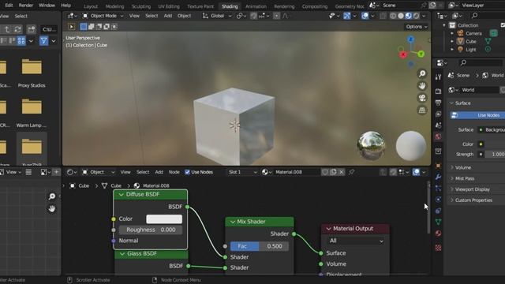
Task: Select the Cube in the outliner
Action: pos(470,42)
